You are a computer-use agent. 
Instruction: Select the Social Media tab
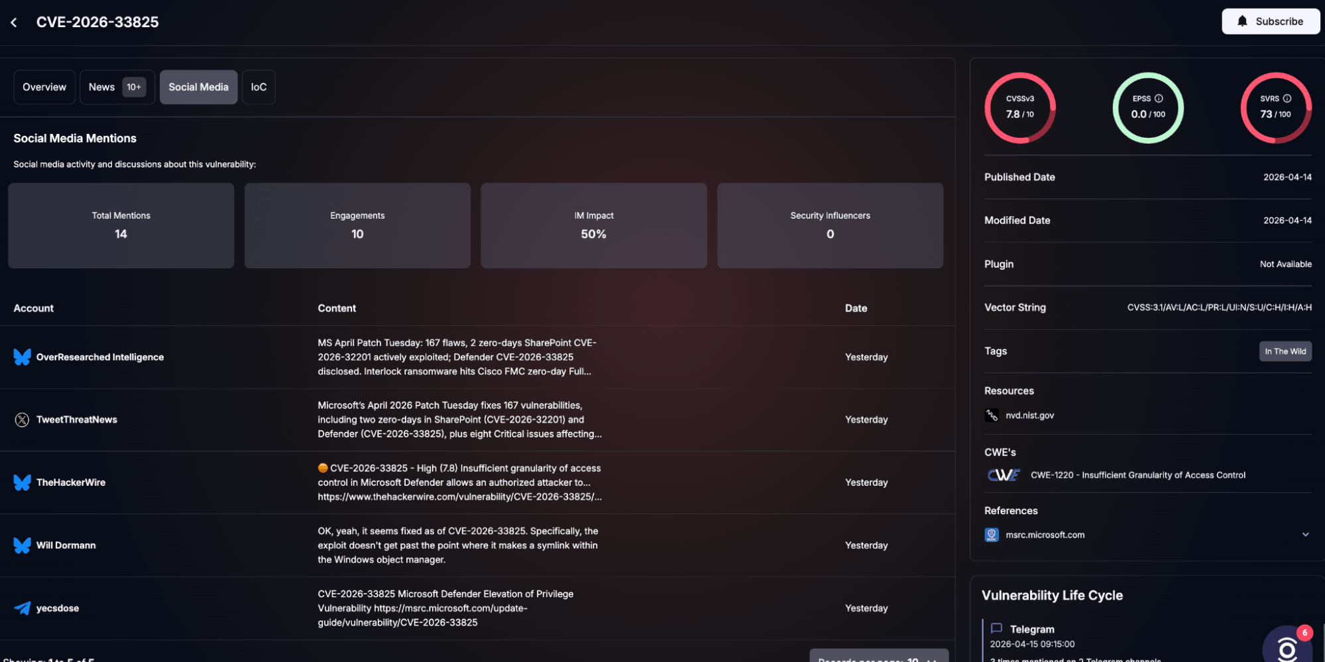coord(198,87)
